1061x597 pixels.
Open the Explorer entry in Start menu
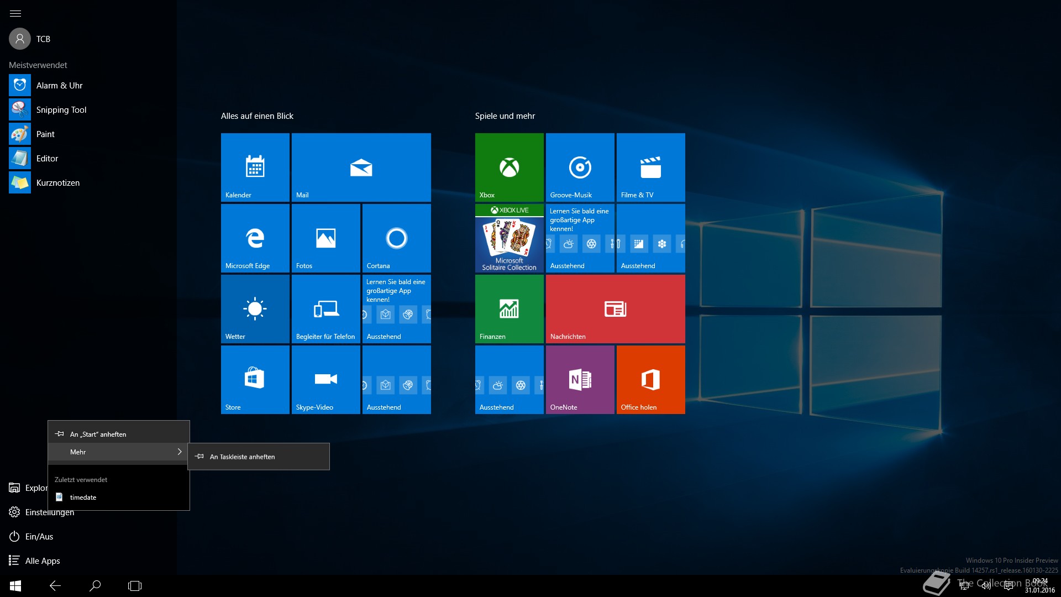(28, 488)
